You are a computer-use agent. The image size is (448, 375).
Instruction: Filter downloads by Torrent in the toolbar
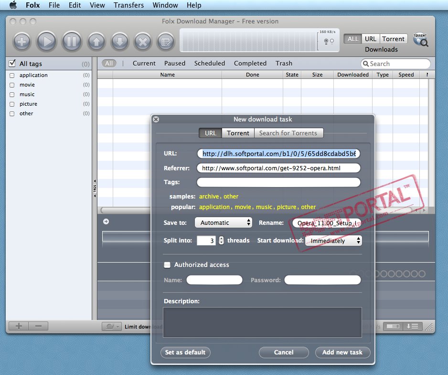click(393, 39)
